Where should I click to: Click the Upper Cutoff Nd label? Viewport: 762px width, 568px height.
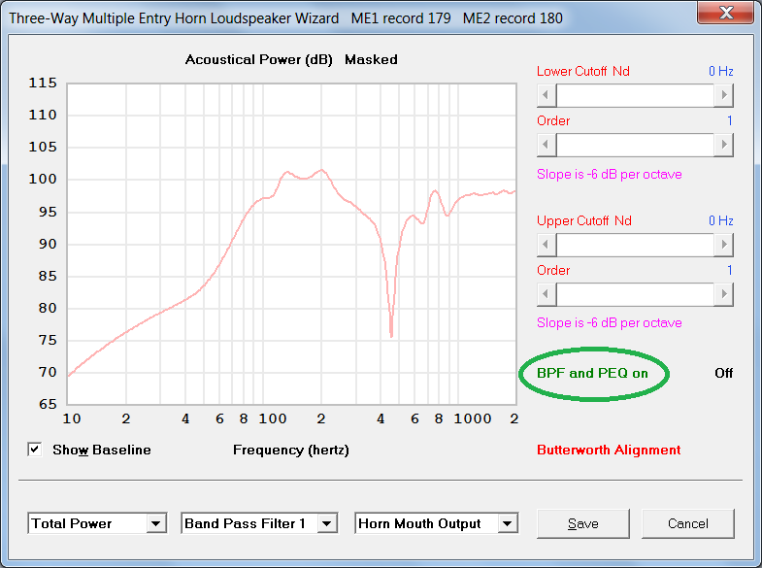584,221
